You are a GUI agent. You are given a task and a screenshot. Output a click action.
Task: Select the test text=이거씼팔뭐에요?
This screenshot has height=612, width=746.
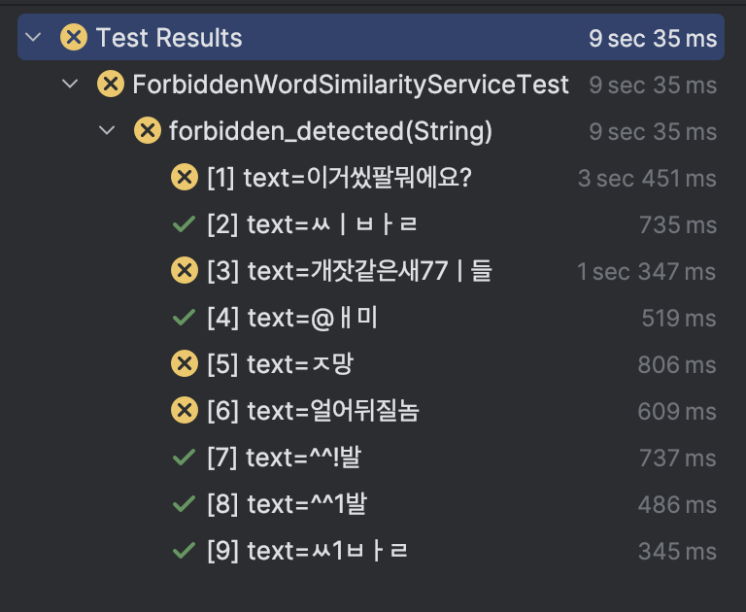(x=339, y=178)
